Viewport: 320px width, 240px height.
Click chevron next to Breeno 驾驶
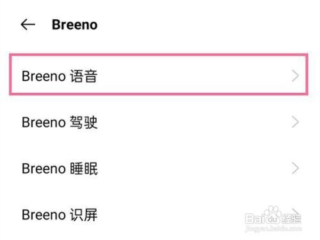pos(295,122)
